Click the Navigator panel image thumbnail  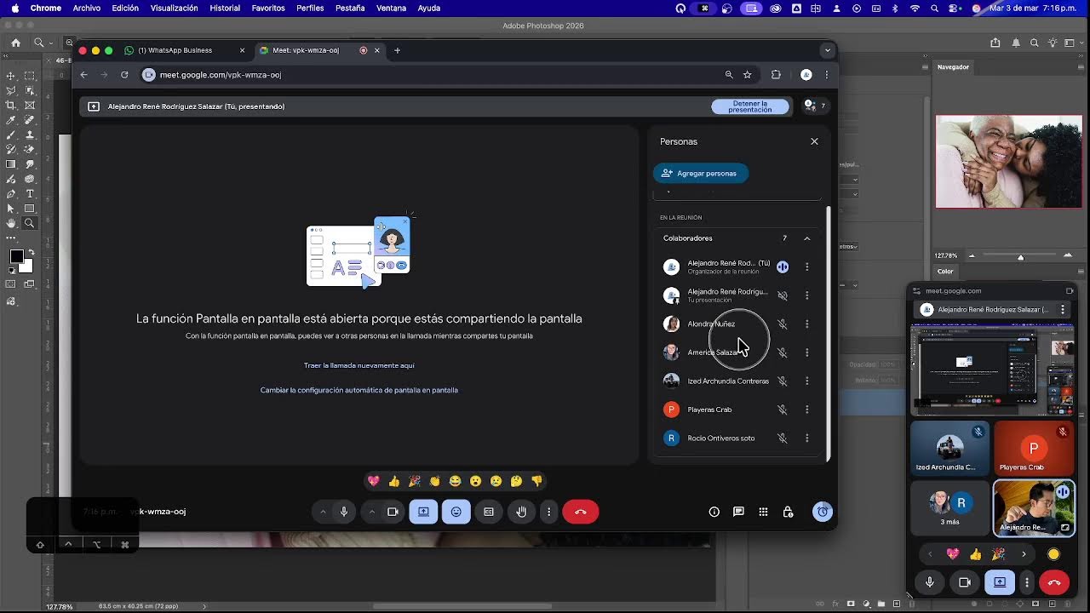(x=1008, y=162)
